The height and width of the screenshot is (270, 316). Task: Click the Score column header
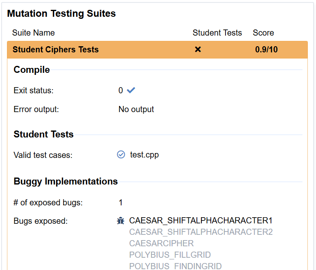tap(263, 33)
